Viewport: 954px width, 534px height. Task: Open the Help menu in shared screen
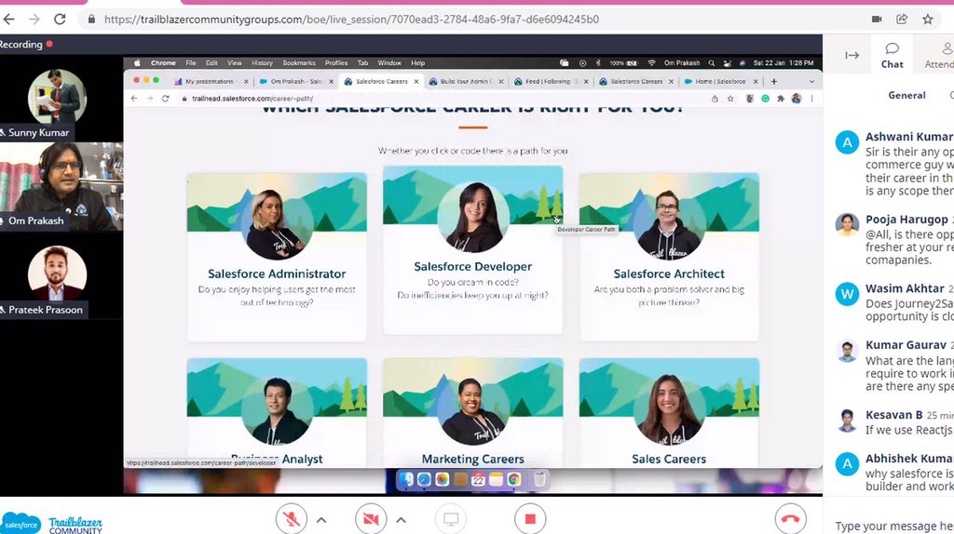[x=417, y=63]
